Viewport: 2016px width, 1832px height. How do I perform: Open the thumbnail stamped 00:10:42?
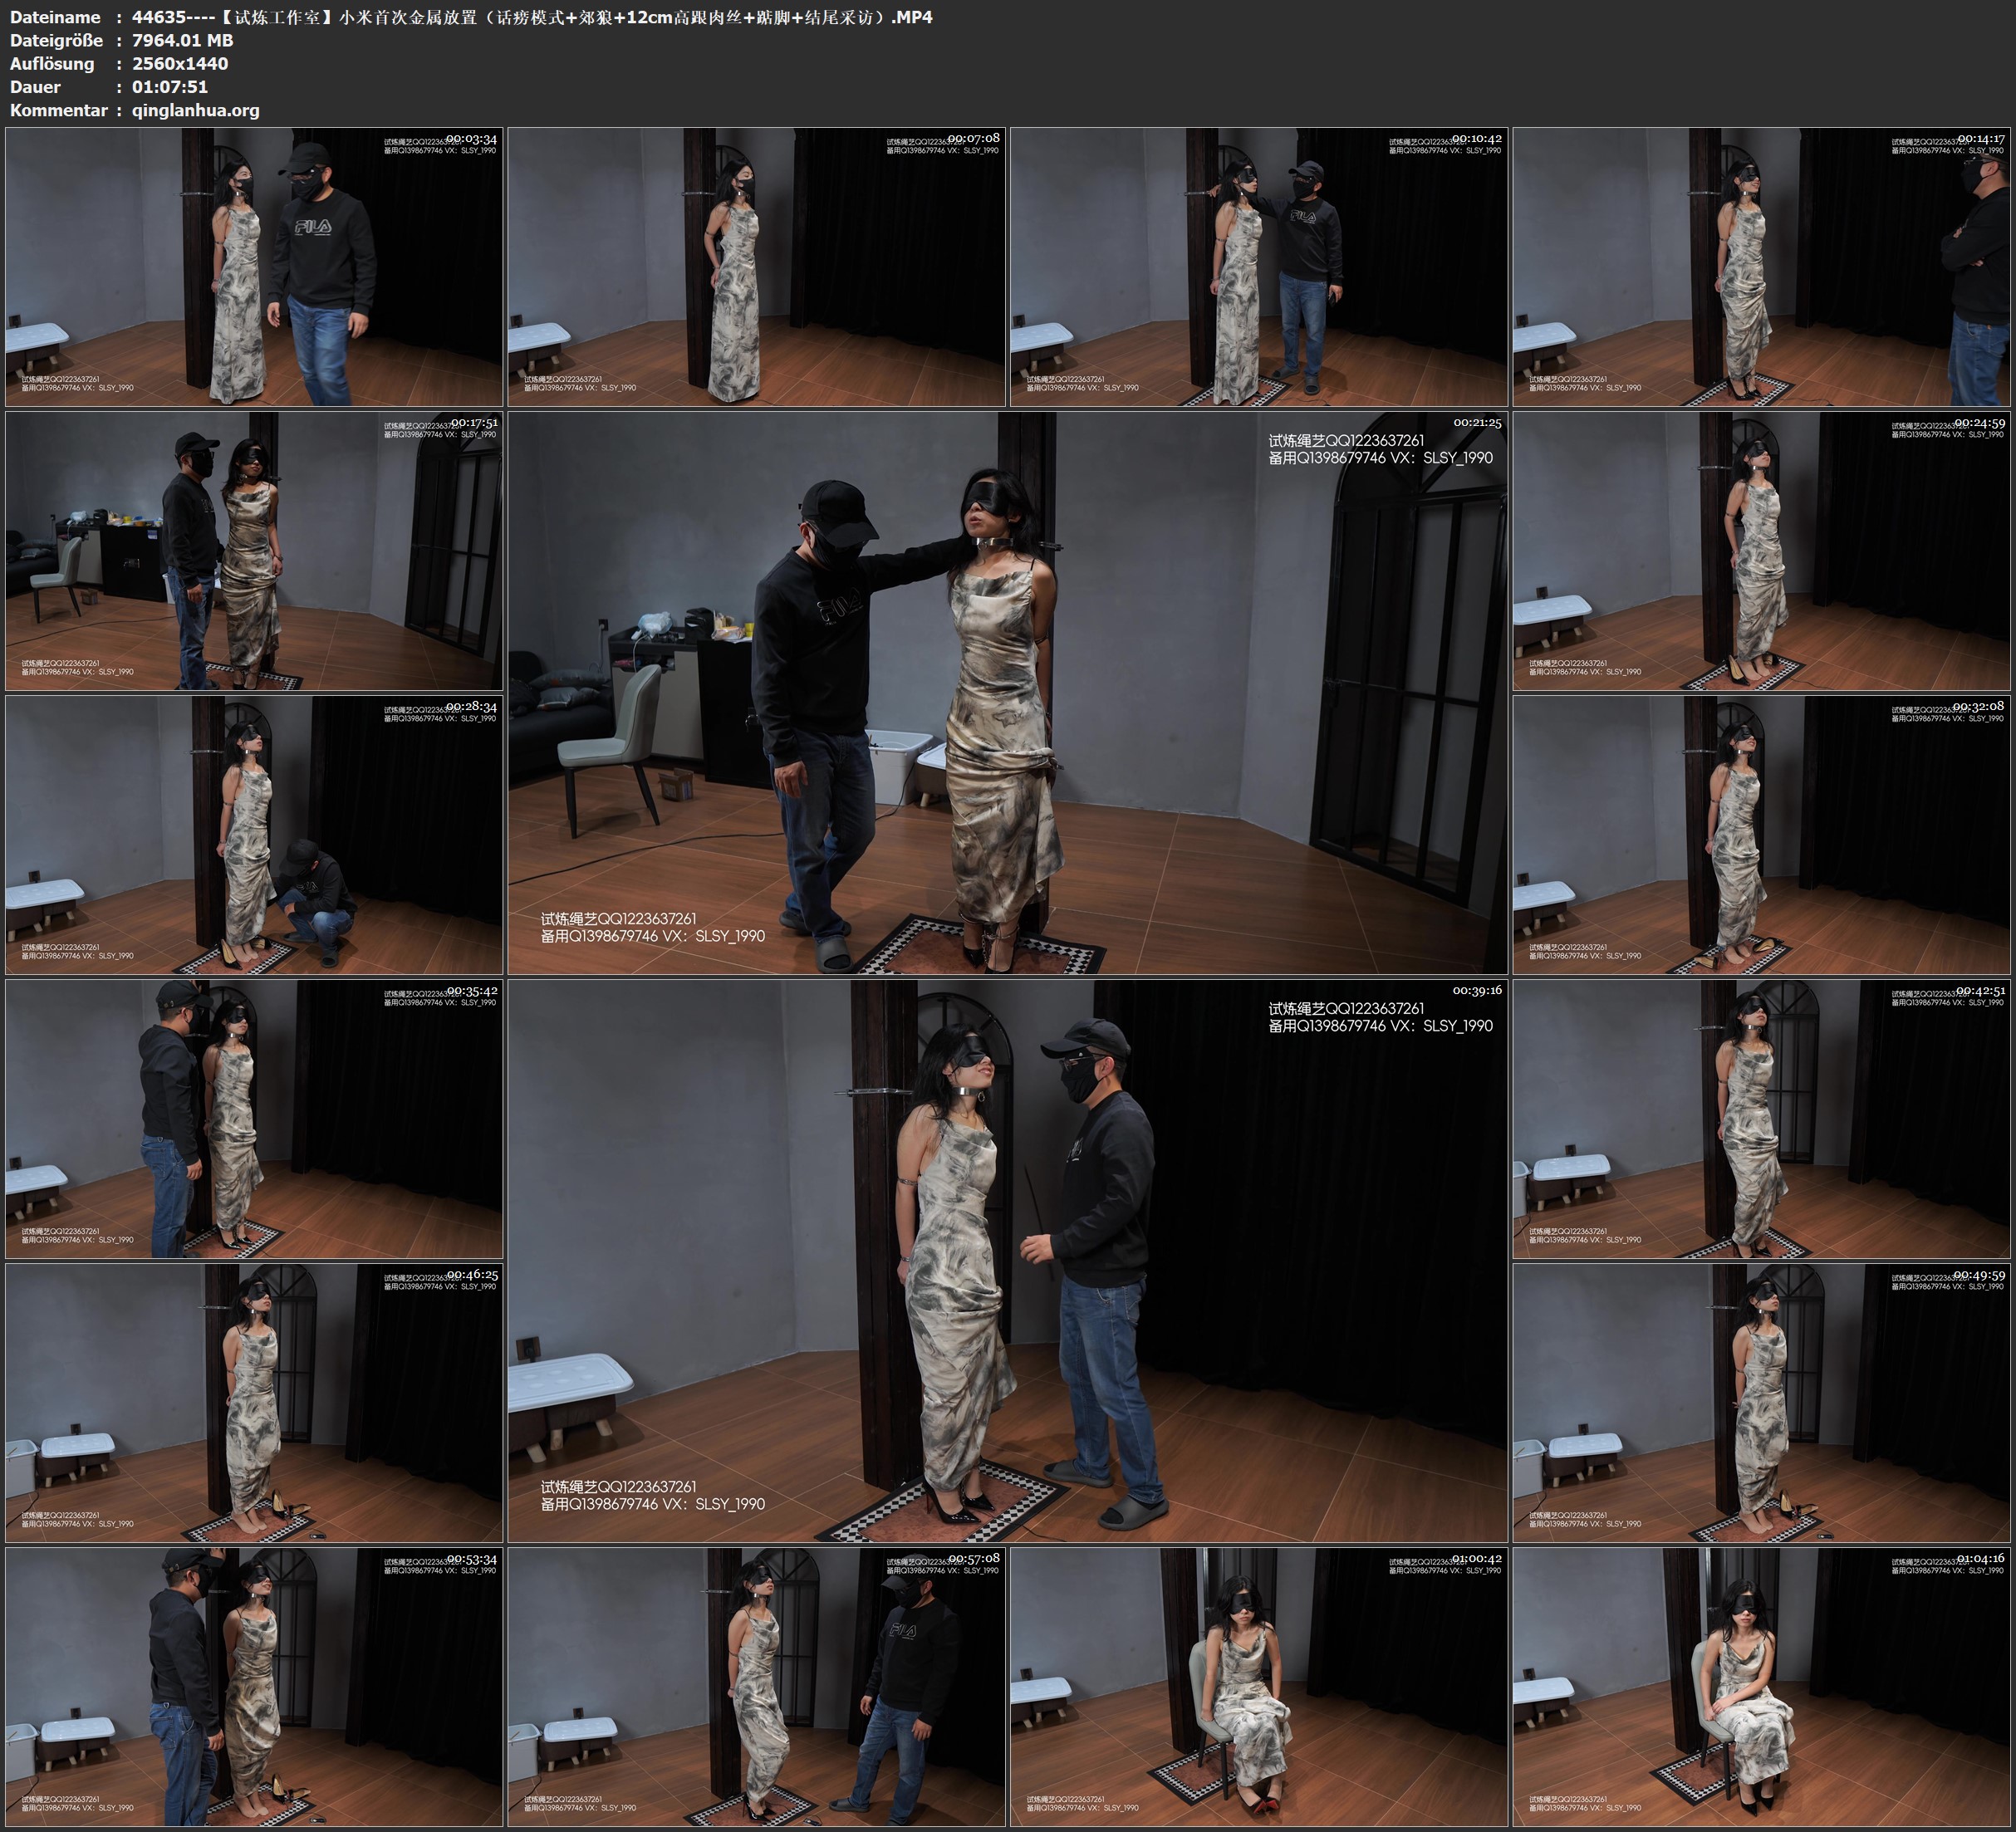[1258, 267]
